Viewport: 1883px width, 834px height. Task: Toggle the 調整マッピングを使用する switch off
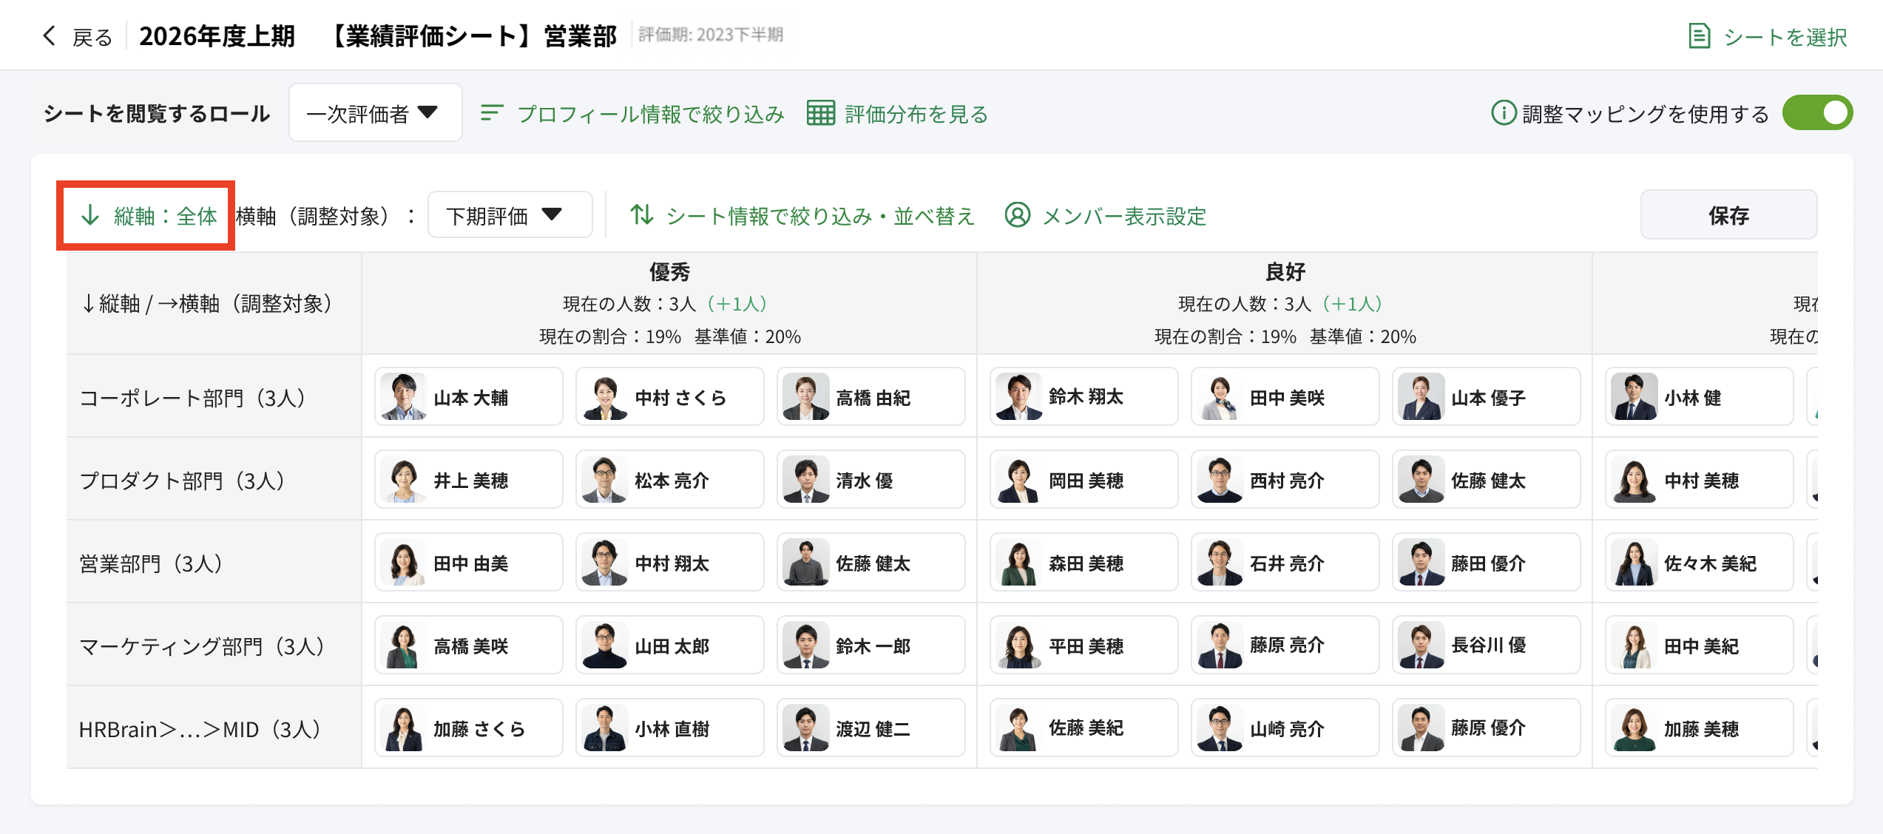(x=1817, y=113)
